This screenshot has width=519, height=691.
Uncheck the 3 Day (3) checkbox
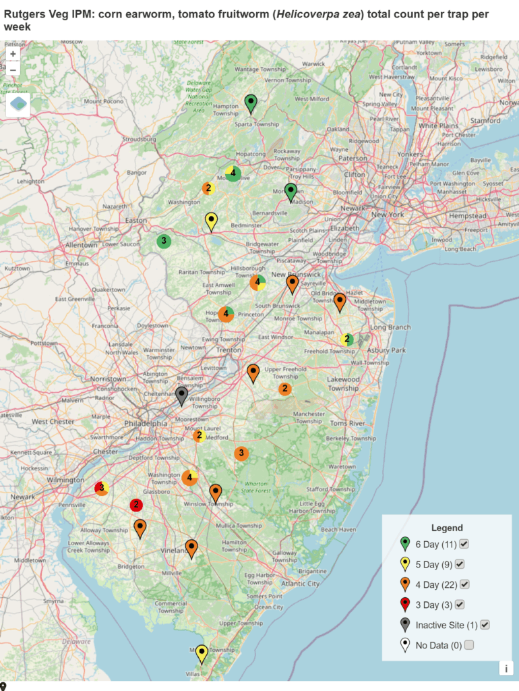460,605
